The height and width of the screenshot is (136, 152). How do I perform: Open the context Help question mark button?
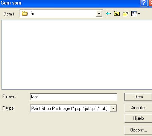pos(144,3)
